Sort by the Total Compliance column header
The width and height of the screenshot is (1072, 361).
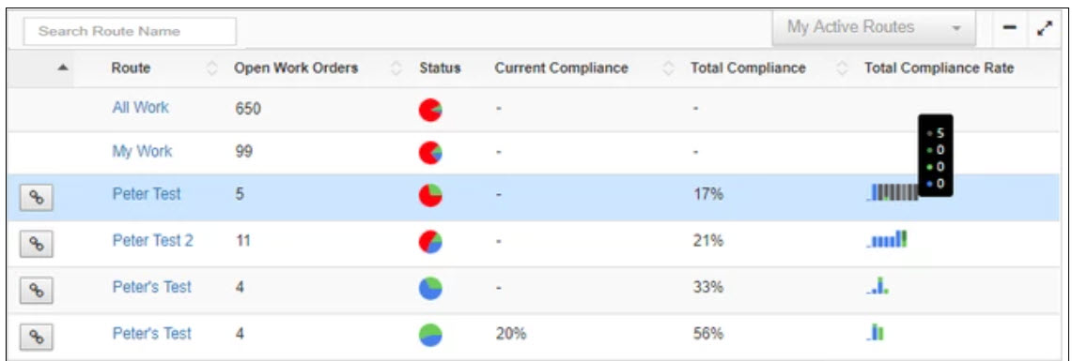pyautogui.click(x=748, y=68)
